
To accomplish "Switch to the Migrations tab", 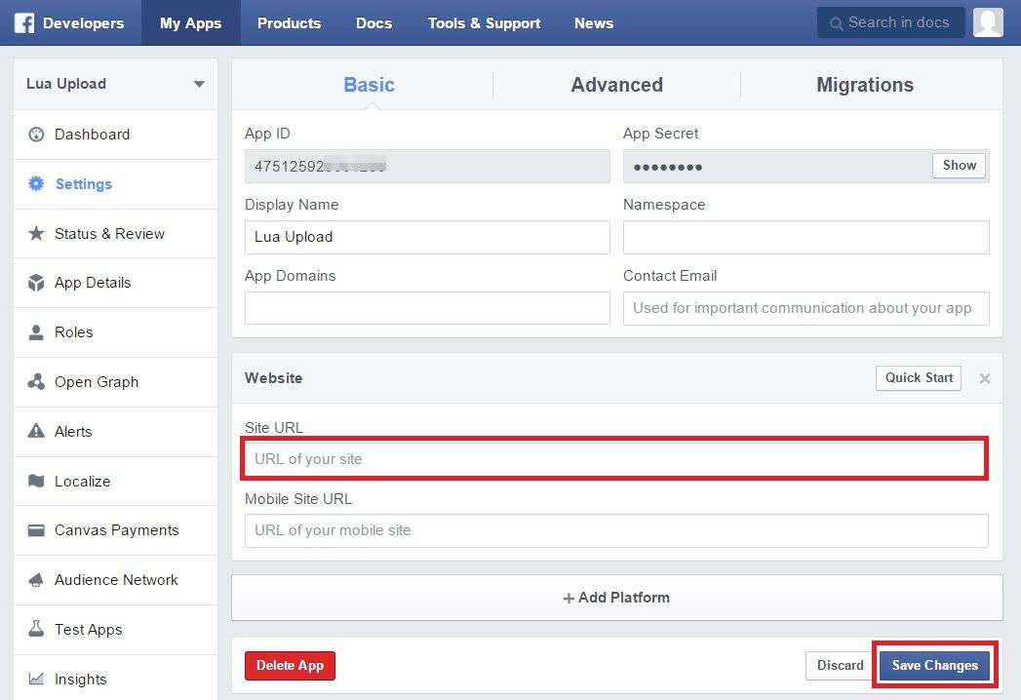I will pos(864,85).
